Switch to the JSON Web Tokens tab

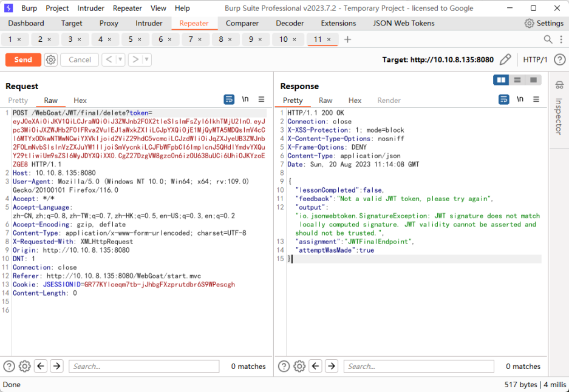tap(404, 23)
